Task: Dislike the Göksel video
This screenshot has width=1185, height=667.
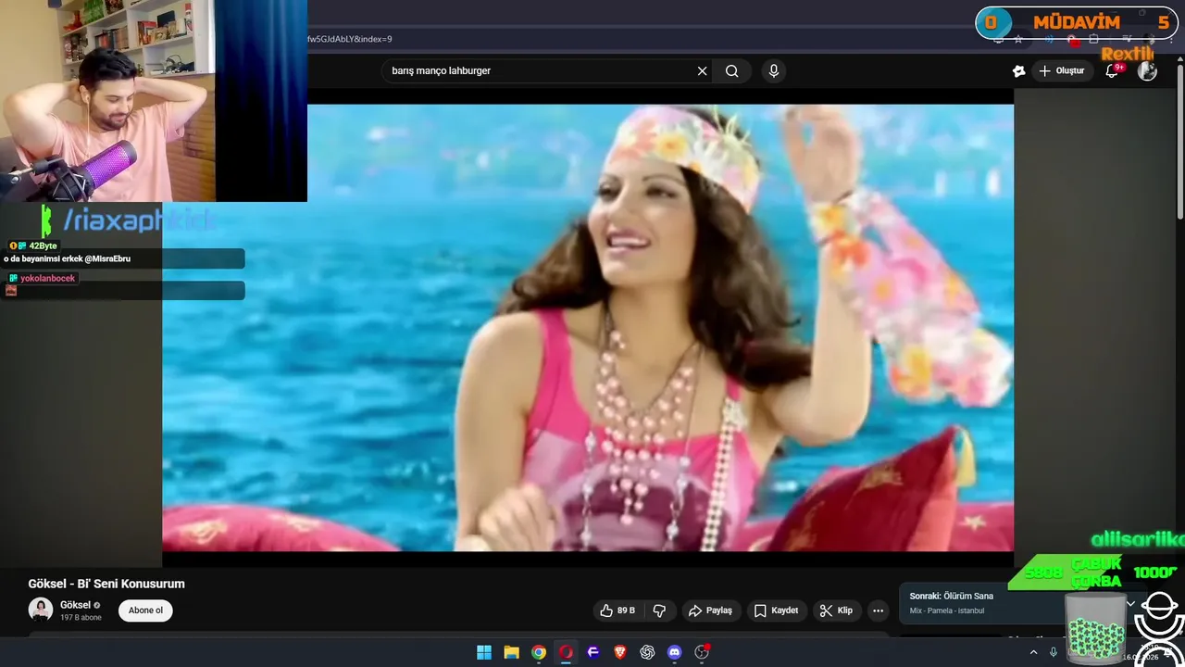Action: tap(659, 610)
